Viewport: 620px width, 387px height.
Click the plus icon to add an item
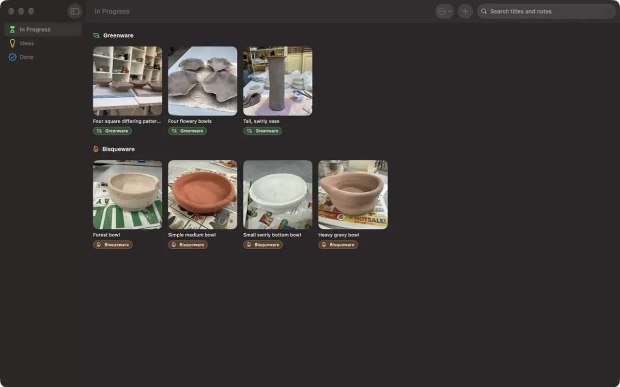(465, 11)
